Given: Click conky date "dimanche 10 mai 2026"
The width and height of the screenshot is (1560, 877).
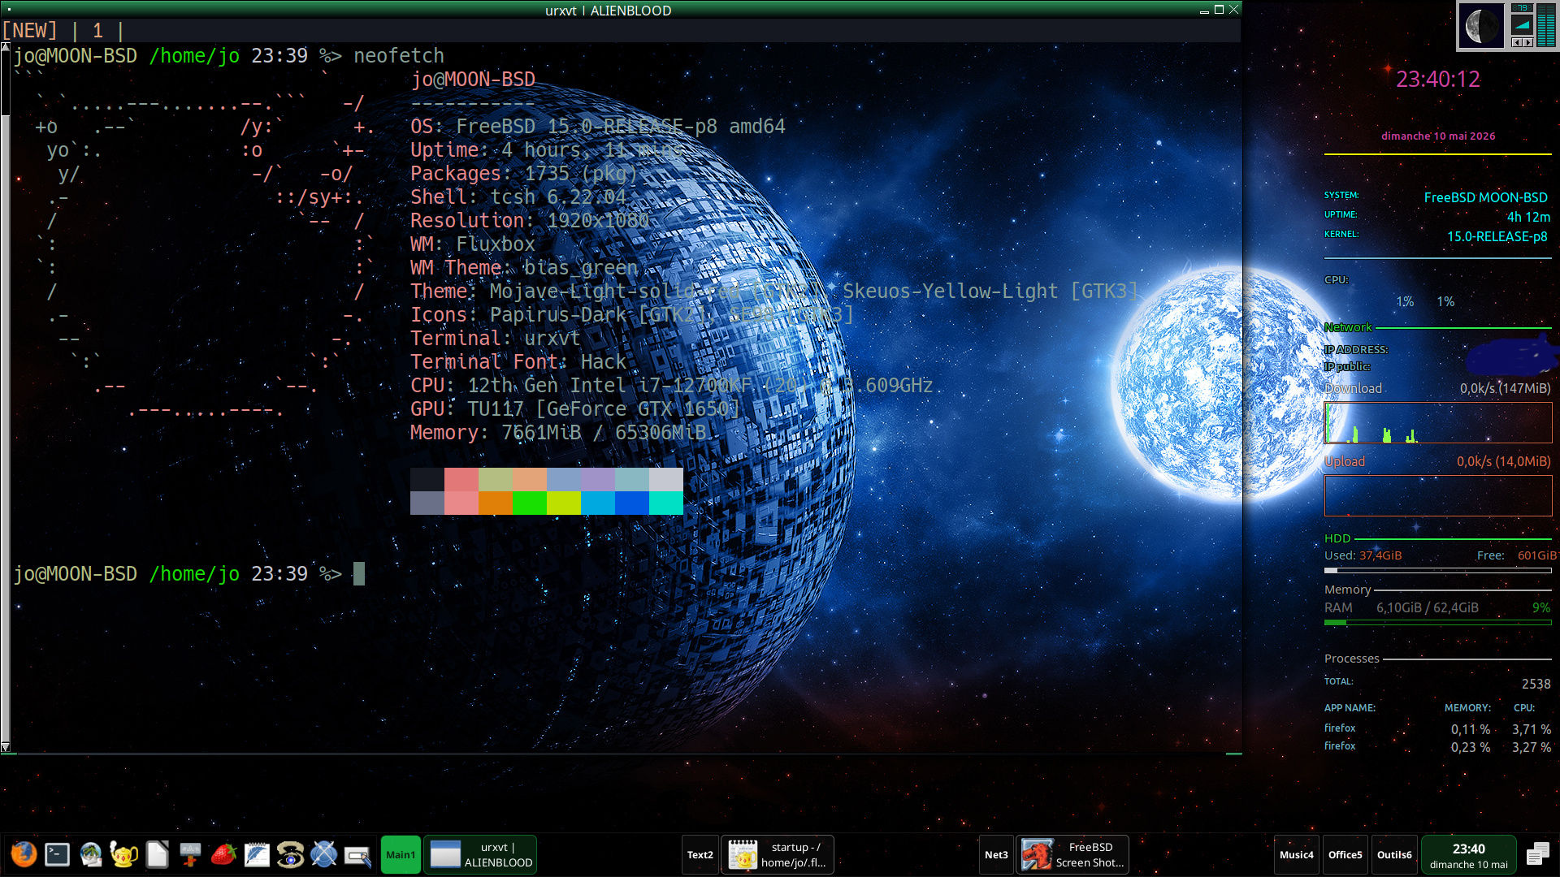Looking at the screenshot, I should [x=1438, y=136].
